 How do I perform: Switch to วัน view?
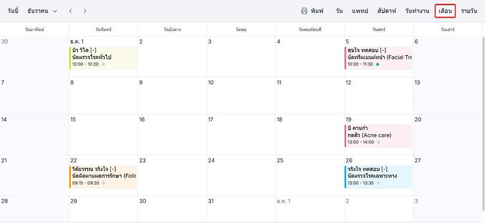(x=339, y=11)
